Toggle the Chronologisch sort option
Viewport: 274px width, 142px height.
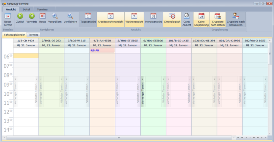pyautogui.click(x=172, y=18)
